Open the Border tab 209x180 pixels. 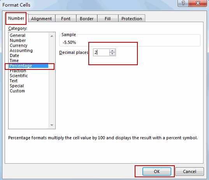click(87, 19)
